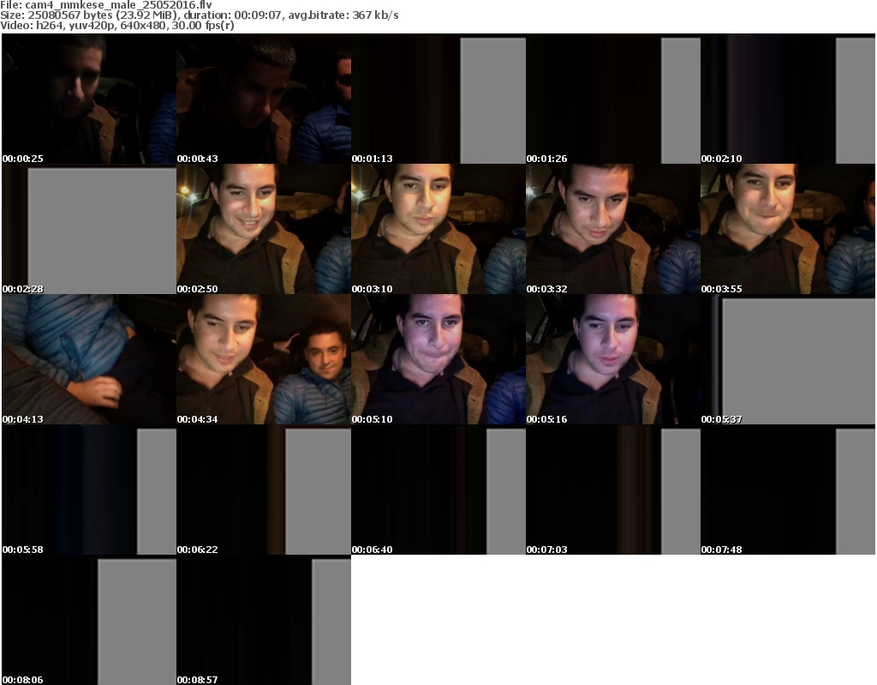Click the file name cam4_mmkese_male_25052016.flv

(118, 5)
